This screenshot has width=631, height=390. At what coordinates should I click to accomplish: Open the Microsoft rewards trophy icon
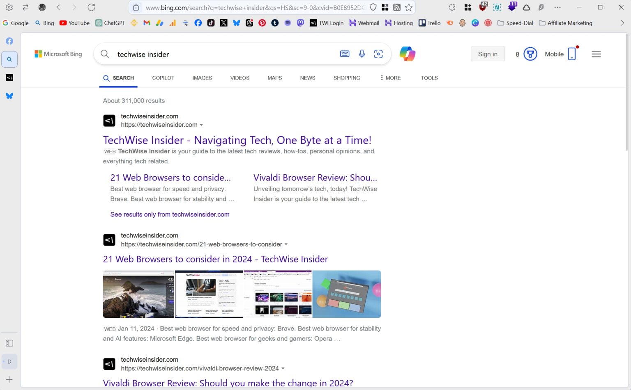[x=530, y=54]
